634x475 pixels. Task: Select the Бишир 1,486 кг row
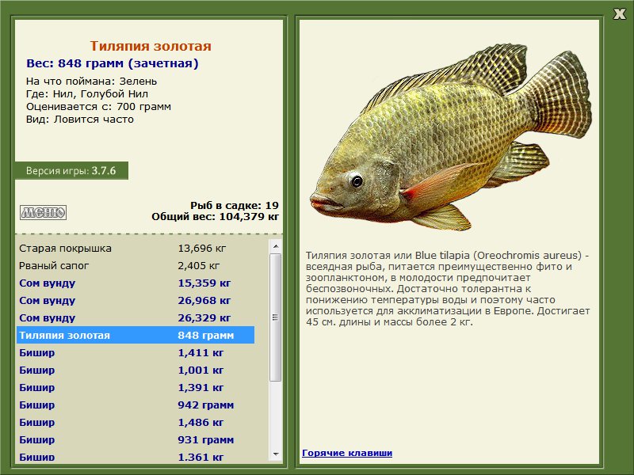[x=136, y=422]
